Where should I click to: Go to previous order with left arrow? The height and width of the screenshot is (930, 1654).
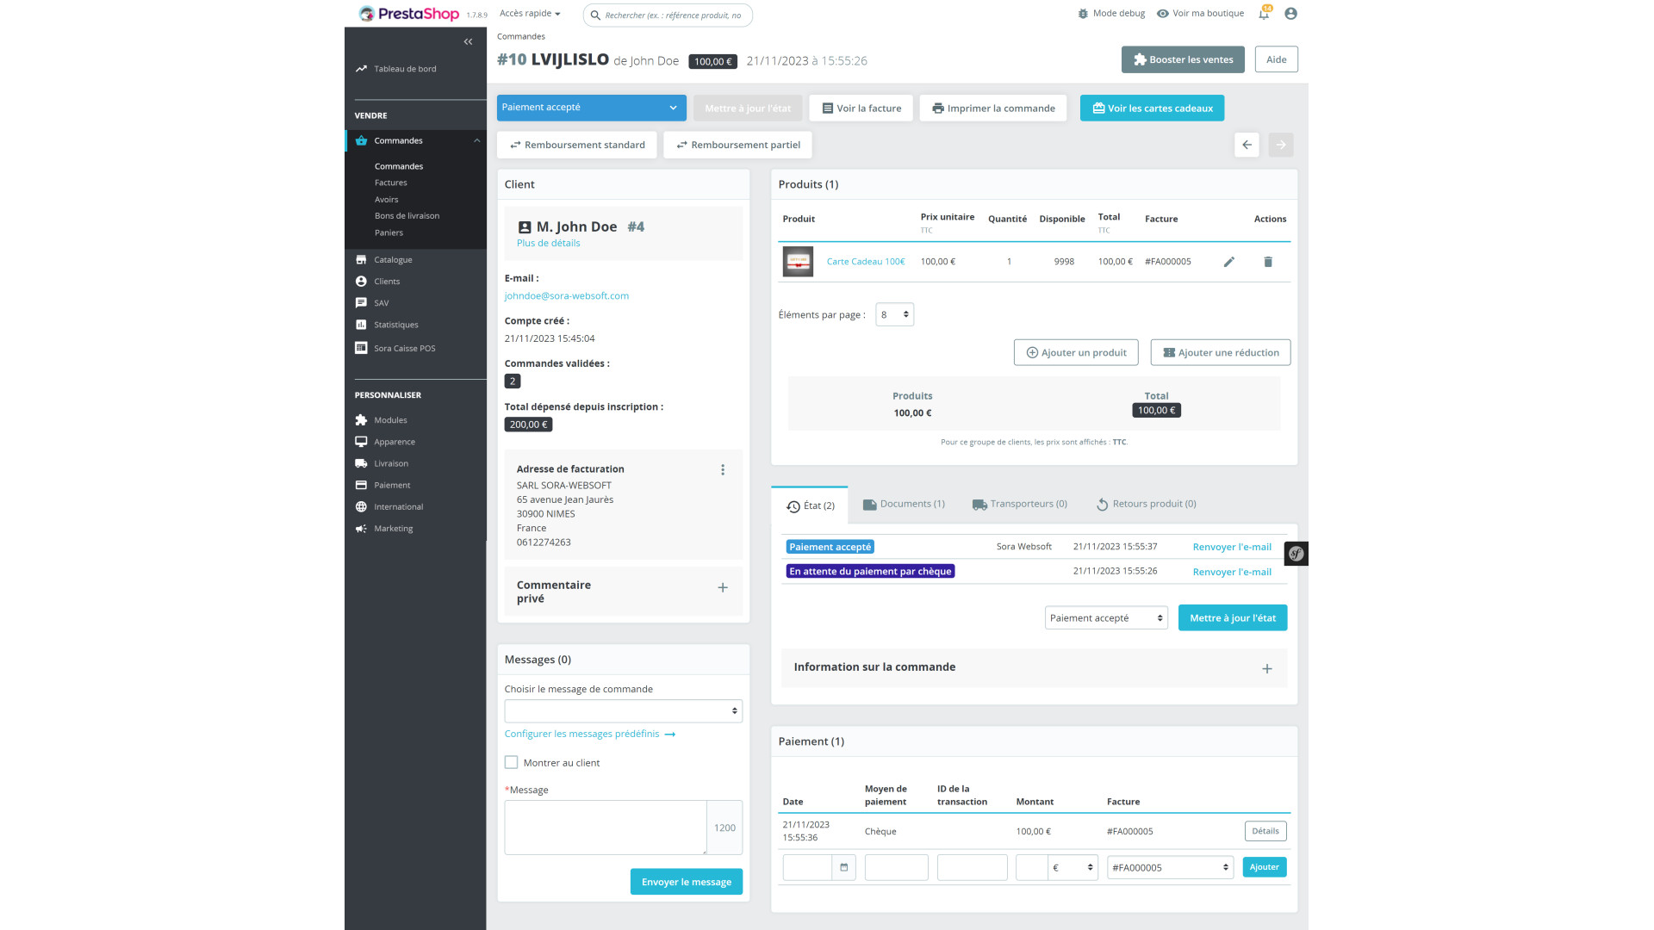point(1247,145)
